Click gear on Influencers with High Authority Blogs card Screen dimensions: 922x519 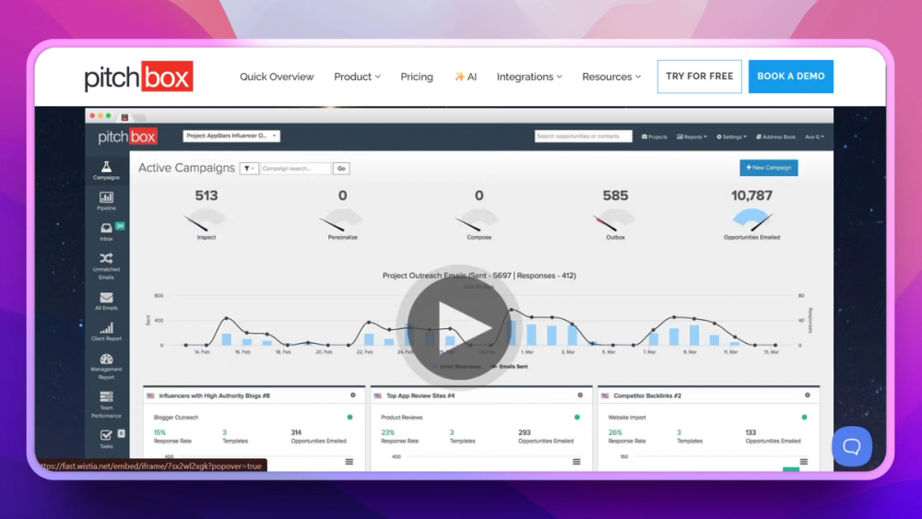click(353, 395)
